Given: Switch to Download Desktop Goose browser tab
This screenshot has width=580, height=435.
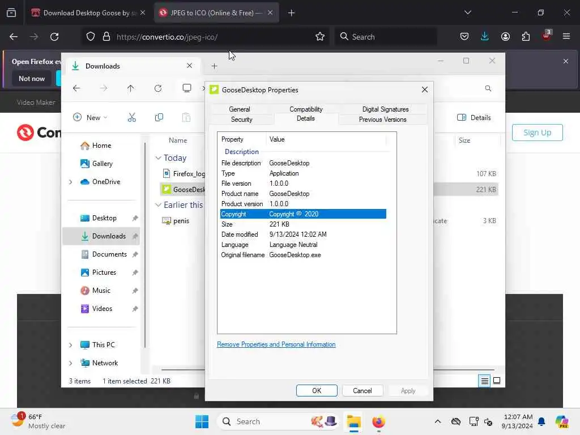Looking at the screenshot, I should (87, 13).
